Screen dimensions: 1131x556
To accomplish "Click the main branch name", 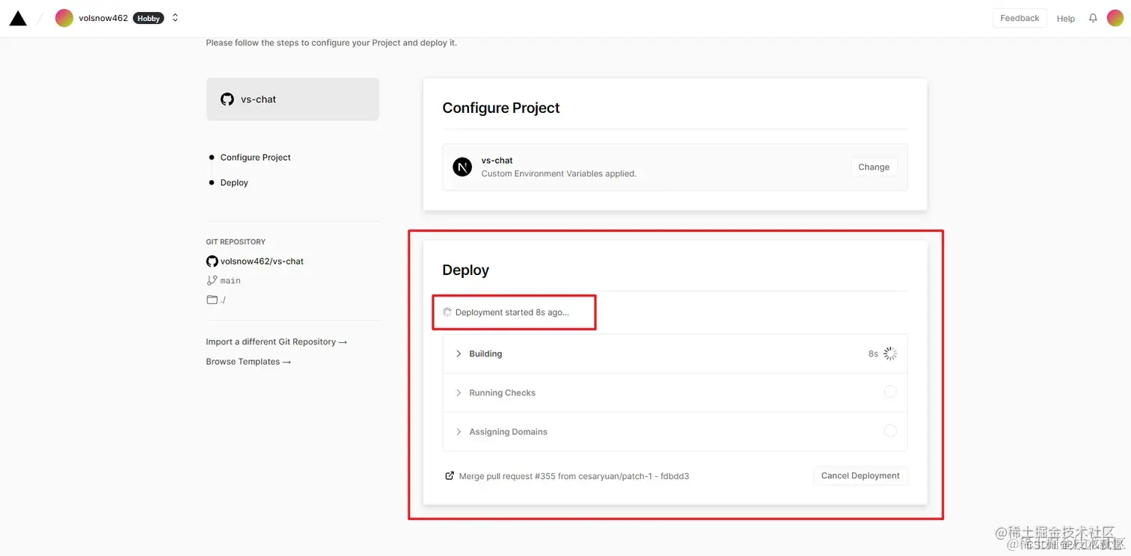I will click(230, 281).
